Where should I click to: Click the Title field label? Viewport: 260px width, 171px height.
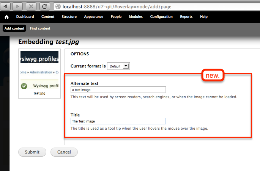click(x=75, y=115)
